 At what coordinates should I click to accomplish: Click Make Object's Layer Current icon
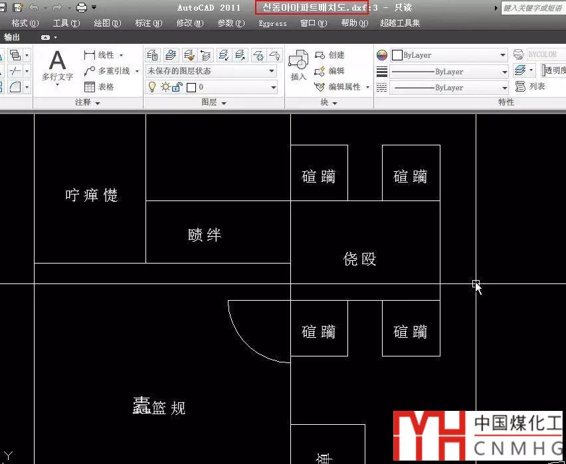click(x=171, y=55)
